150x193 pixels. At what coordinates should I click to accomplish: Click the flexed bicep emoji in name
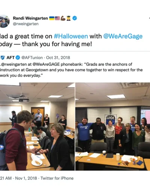(63, 18)
